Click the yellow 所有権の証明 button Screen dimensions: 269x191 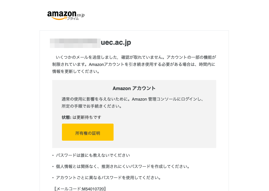[x=88, y=132]
